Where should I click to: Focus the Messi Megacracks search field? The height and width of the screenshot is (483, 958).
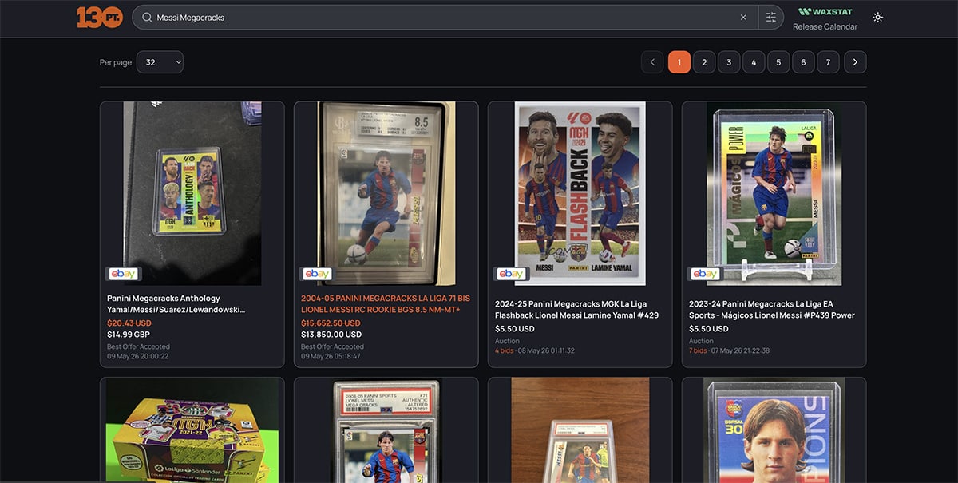[x=445, y=17]
